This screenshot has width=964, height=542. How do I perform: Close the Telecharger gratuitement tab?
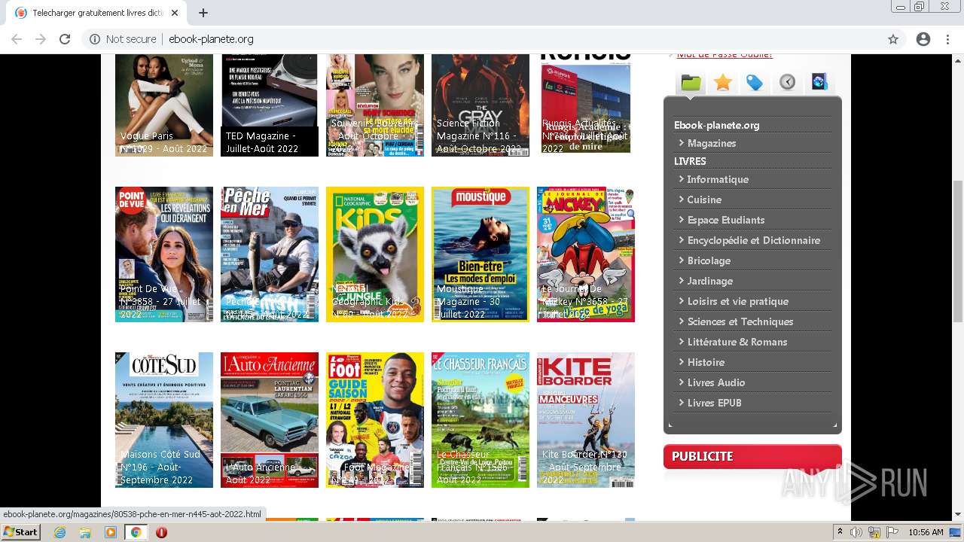[x=175, y=13]
